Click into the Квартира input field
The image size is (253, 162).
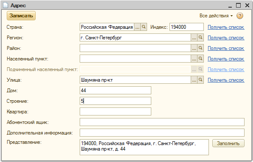click(x=115, y=112)
